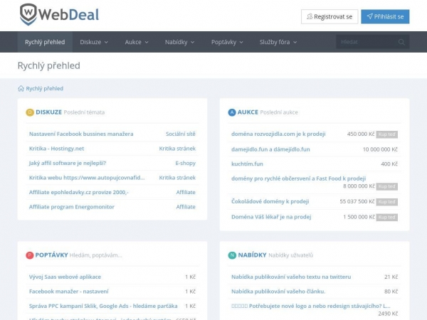This screenshot has height=320, width=427.
Task: Click the search magnifier icon
Action: [x=401, y=42]
